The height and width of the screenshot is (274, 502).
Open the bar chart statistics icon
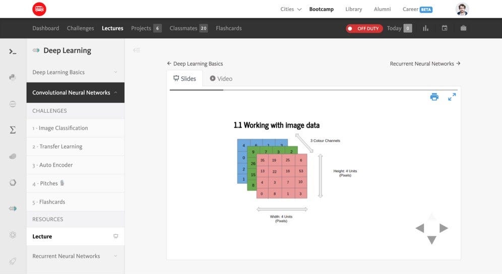[x=425, y=28]
